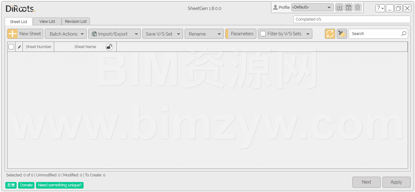Switch to the Revision List tab
This screenshot has height=192, width=415.
(x=76, y=22)
